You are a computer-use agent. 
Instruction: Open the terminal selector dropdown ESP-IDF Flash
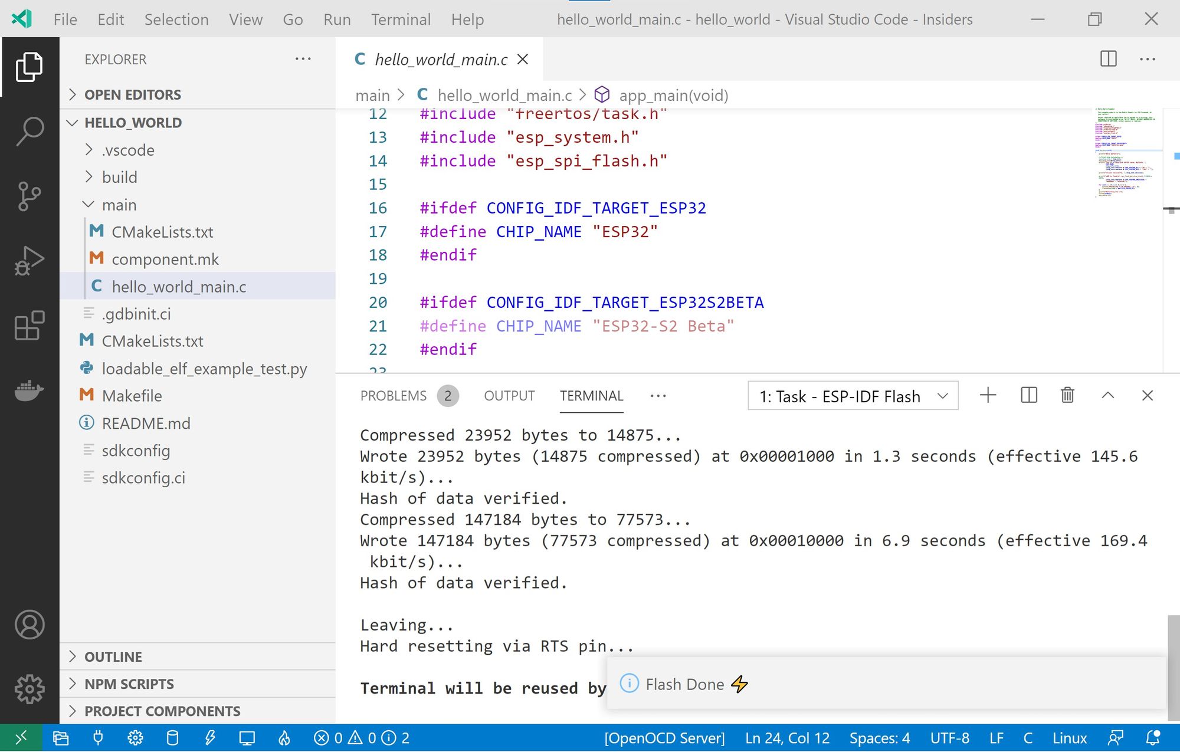click(x=853, y=396)
